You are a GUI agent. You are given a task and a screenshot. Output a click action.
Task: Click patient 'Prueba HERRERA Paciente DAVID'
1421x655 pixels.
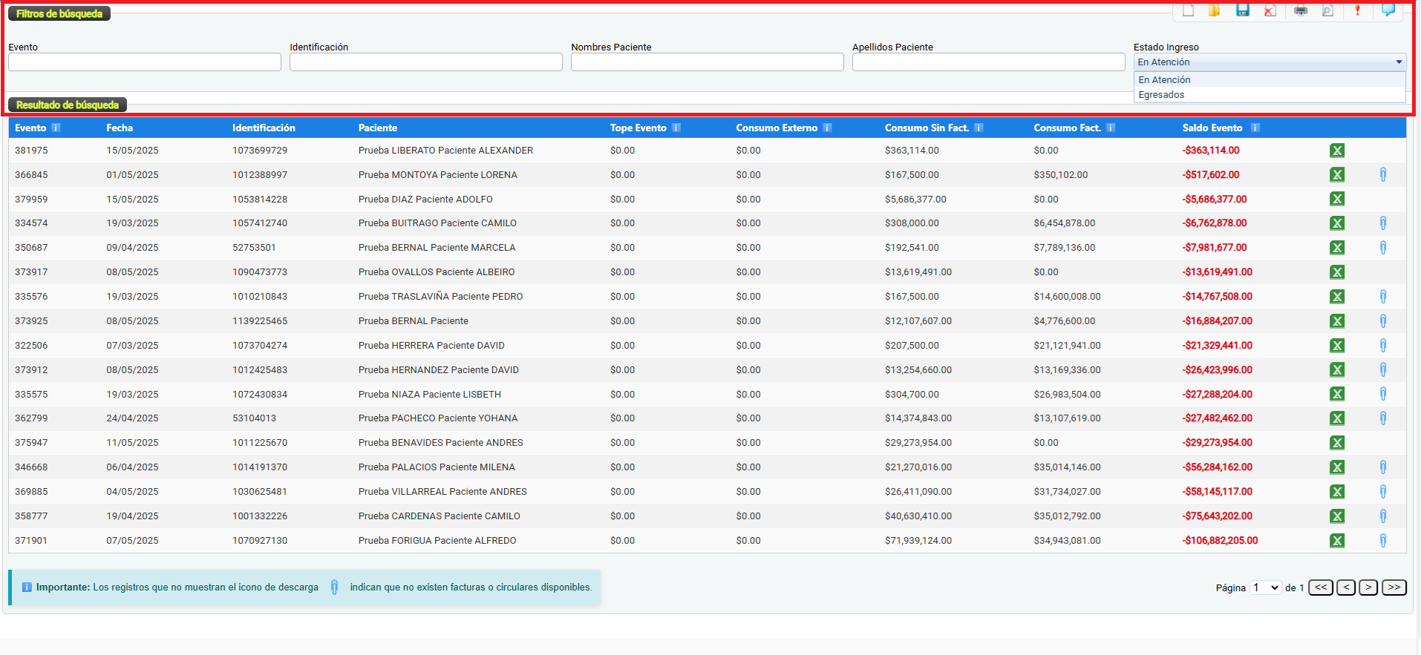(x=431, y=346)
